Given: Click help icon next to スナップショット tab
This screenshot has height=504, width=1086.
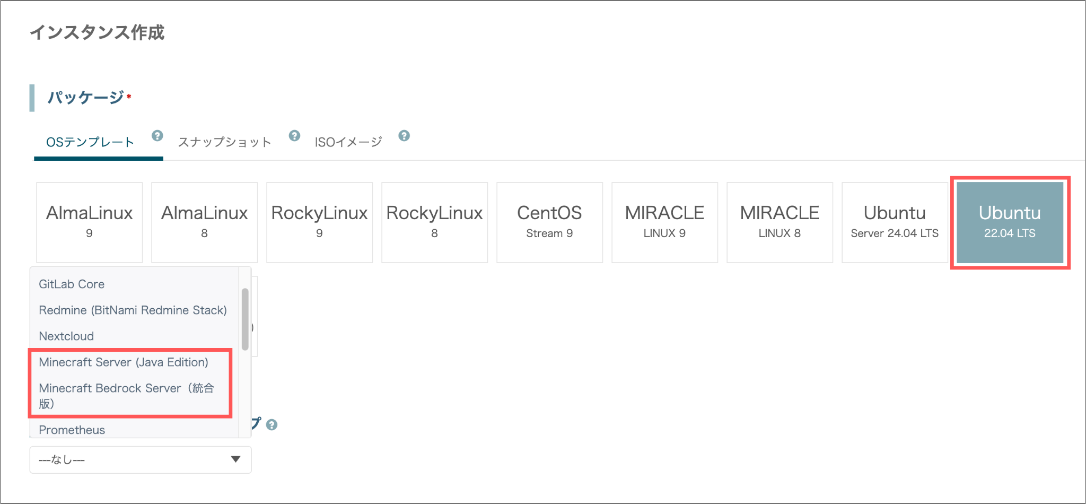Looking at the screenshot, I should [x=294, y=136].
